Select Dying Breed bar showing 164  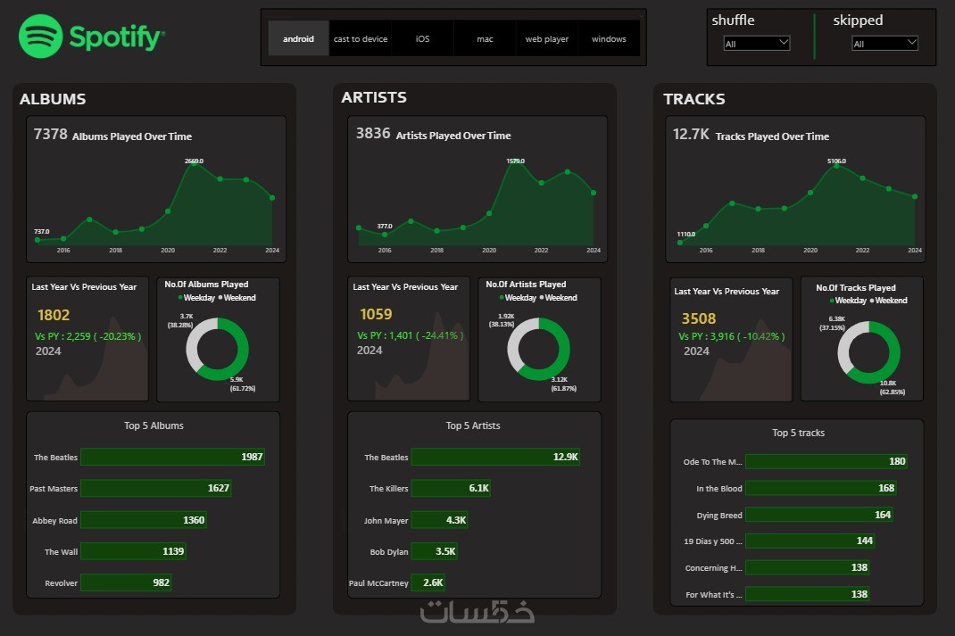tap(819, 515)
